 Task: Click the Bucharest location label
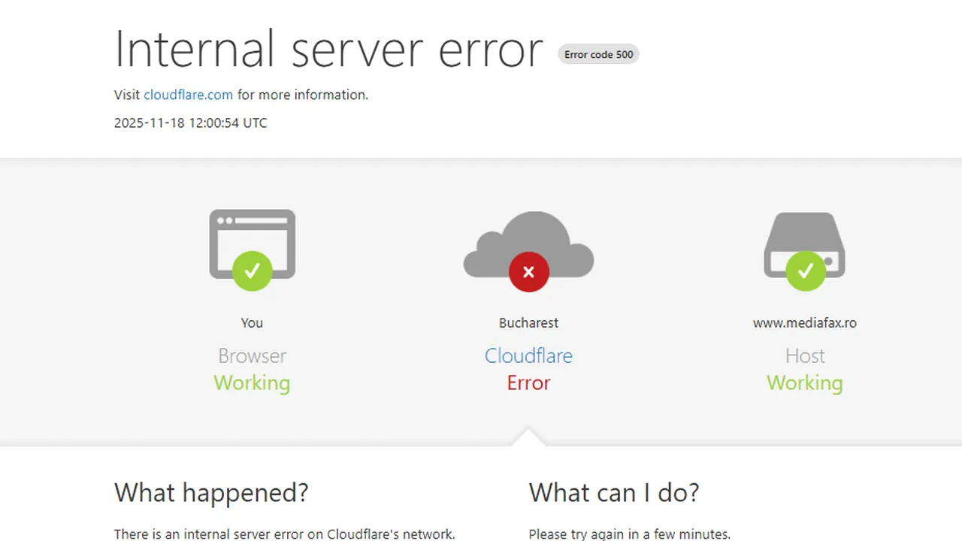pos(528,322)
